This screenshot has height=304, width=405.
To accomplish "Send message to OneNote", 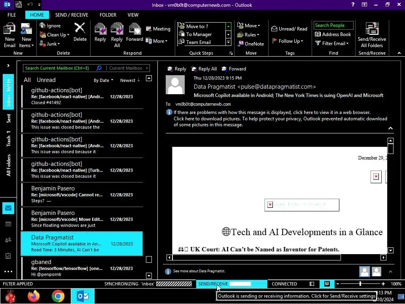I will (x=251, y=44).
